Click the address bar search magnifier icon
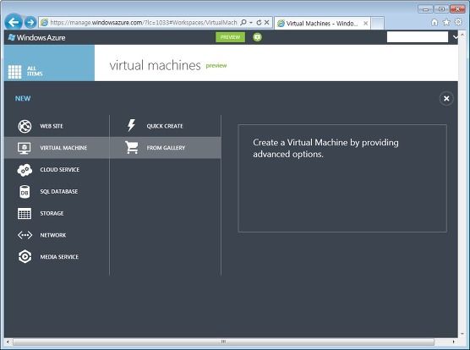This screenshot has height=350, width=470. pos(243,23)
